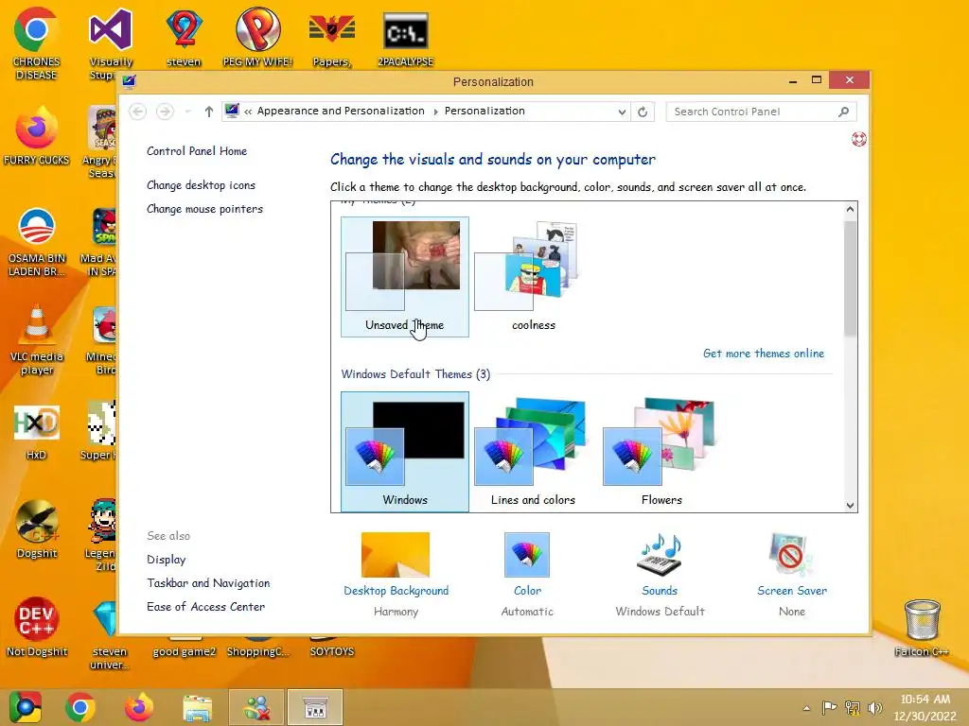
Task: Click the search magnifier in Control Panel
Action: point(843,112)
